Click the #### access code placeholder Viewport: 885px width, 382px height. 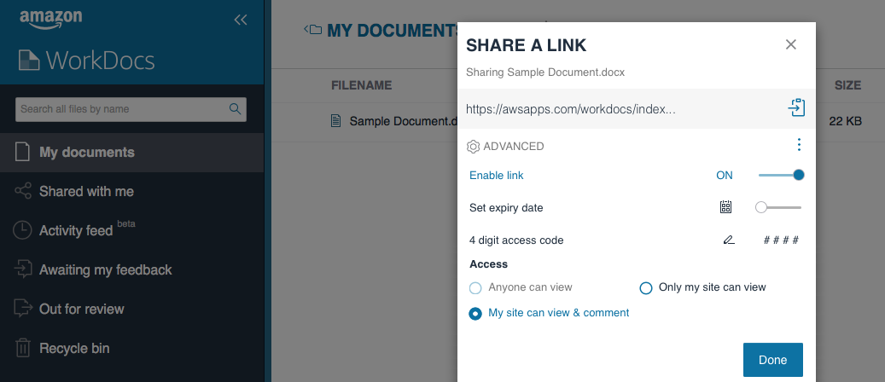pos(781,240)
